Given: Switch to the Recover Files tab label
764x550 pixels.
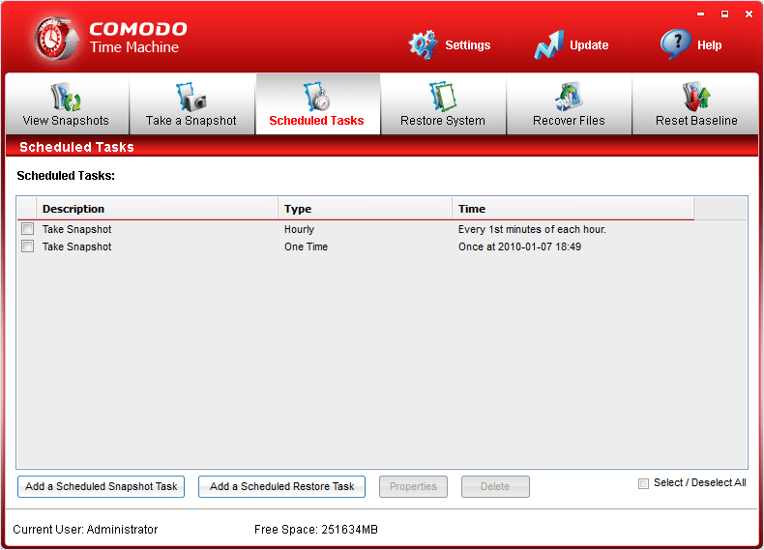Looking at the screenshot, I should pos(569,120).
